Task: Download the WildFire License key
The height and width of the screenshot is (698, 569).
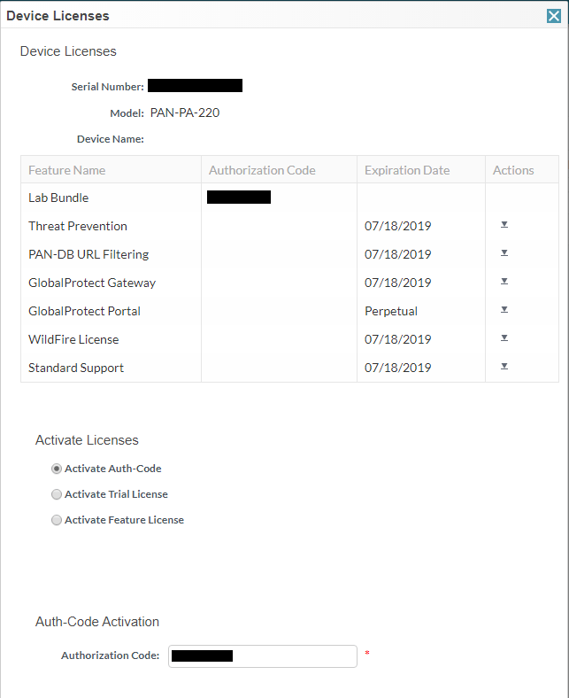Action: pyautogui.click(x=504, y=338)
